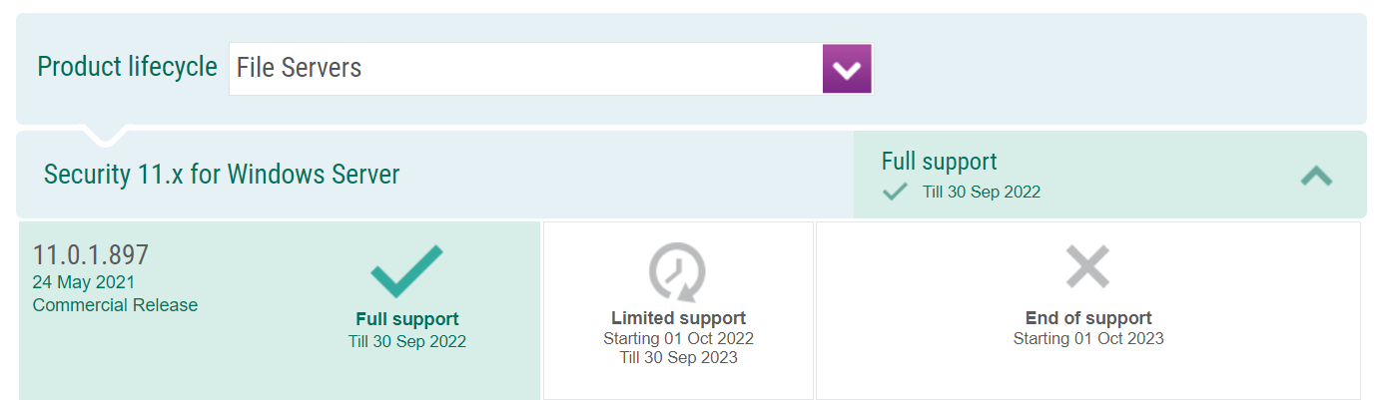
Task: Click Till 30 Sep 2023 date text
Action: [x=678, y=357]
